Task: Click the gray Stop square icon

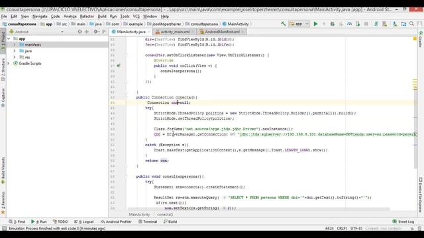Action: (366, 24)
